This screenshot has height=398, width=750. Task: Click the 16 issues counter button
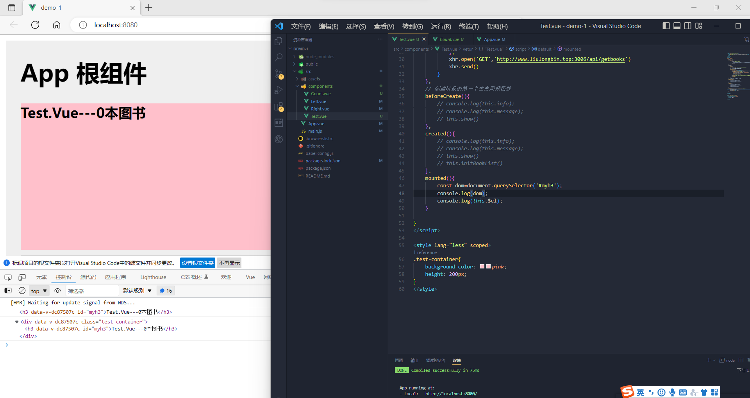point(166,291)
